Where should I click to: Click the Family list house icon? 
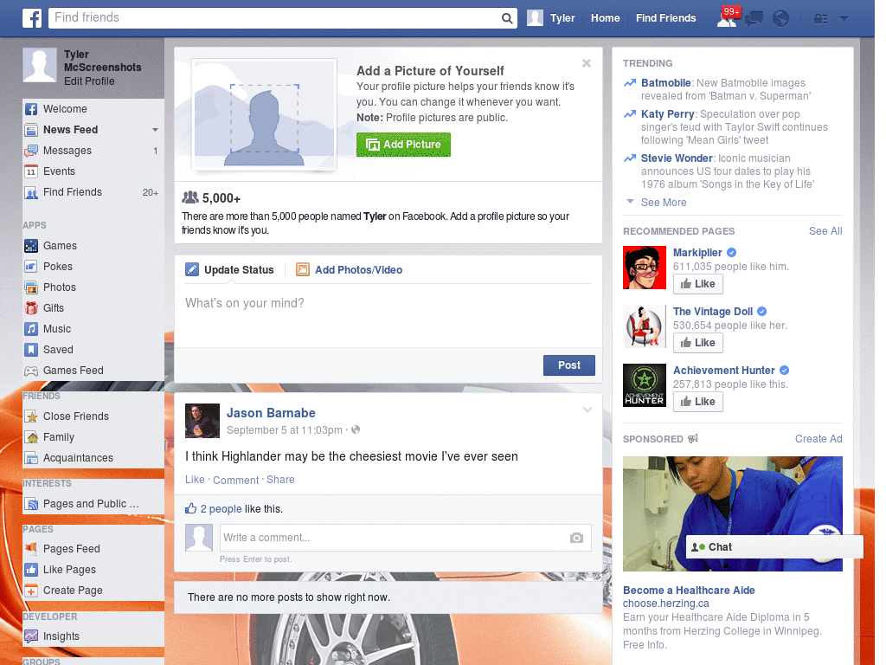click(31, 437)
